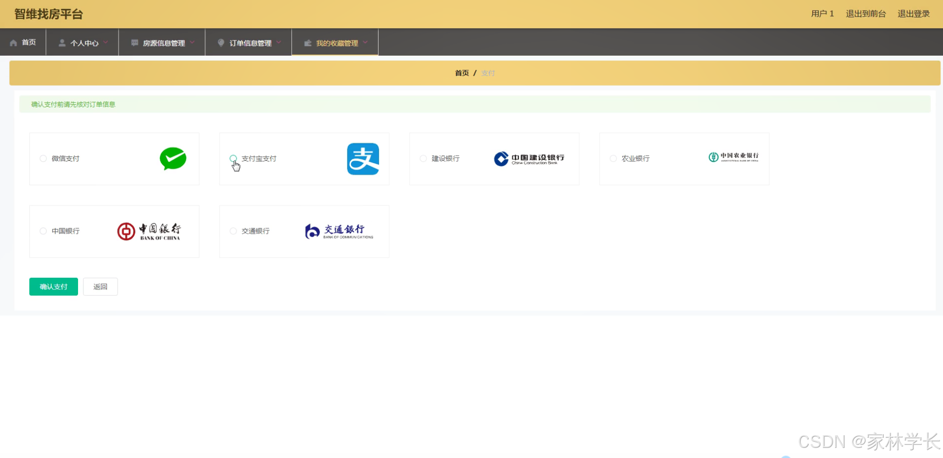Expand the 个人中心 dropdown arrow
The image size is (943, 458).
coord(106,43)
